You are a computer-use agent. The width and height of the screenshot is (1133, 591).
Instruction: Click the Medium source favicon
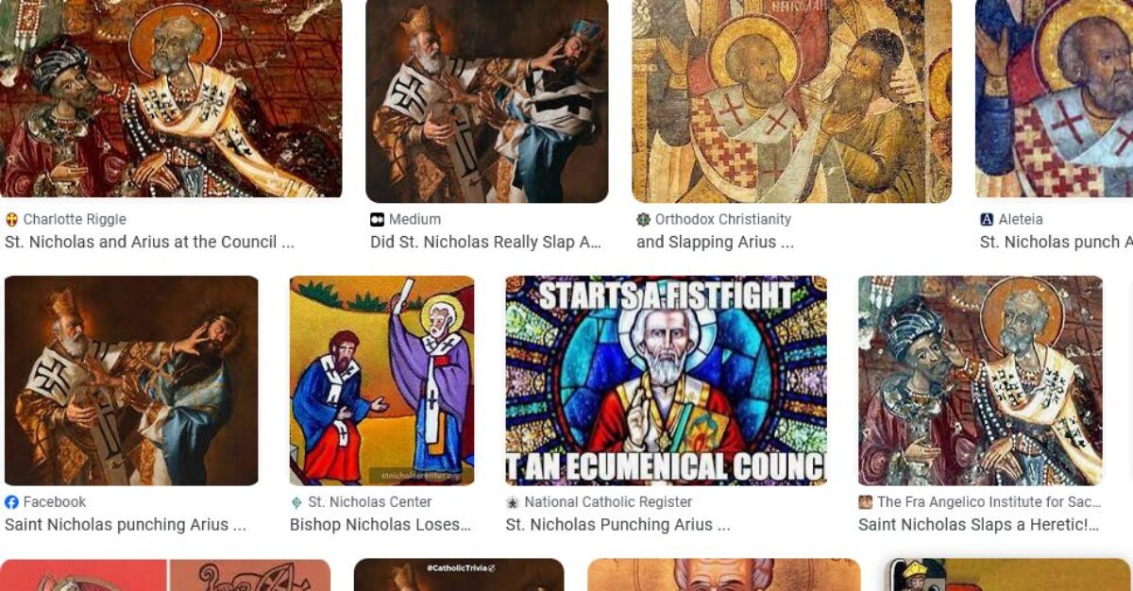point(378,219)
